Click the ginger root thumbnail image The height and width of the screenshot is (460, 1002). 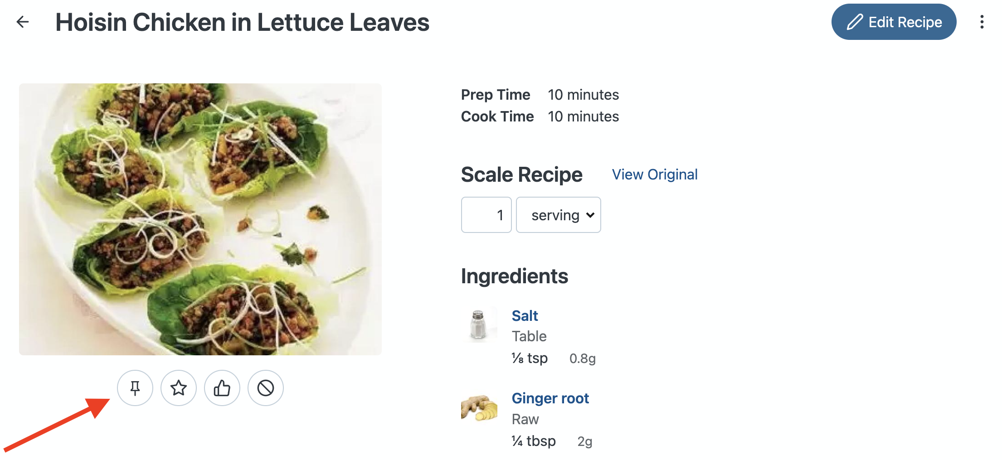coord(479,407)
